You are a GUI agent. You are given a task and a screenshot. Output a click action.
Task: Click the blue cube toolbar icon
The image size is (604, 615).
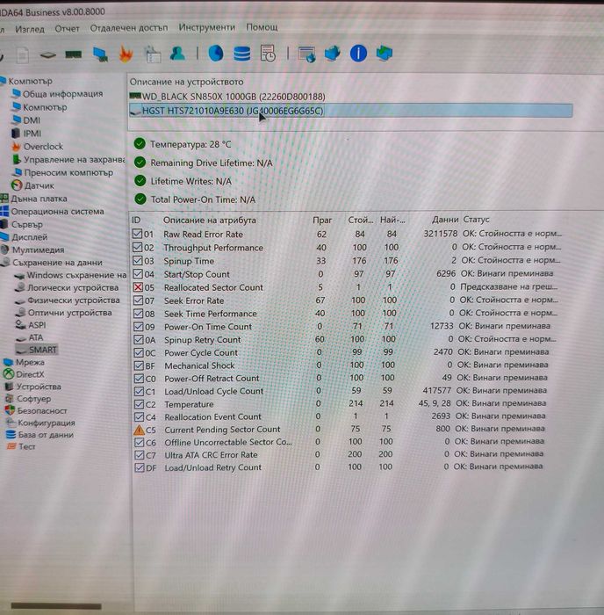pyautogui.click(x=333, y=54)
